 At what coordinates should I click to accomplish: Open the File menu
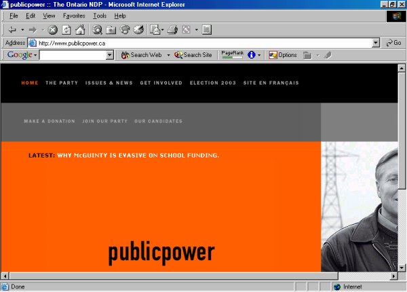point(14,16)
